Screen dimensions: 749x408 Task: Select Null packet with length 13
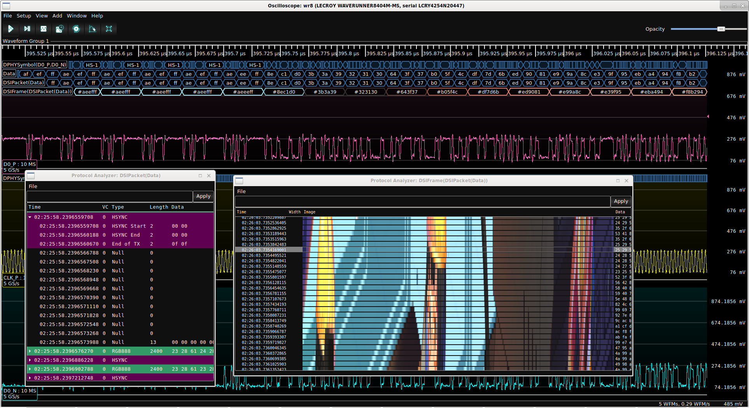tap(120, 342)
